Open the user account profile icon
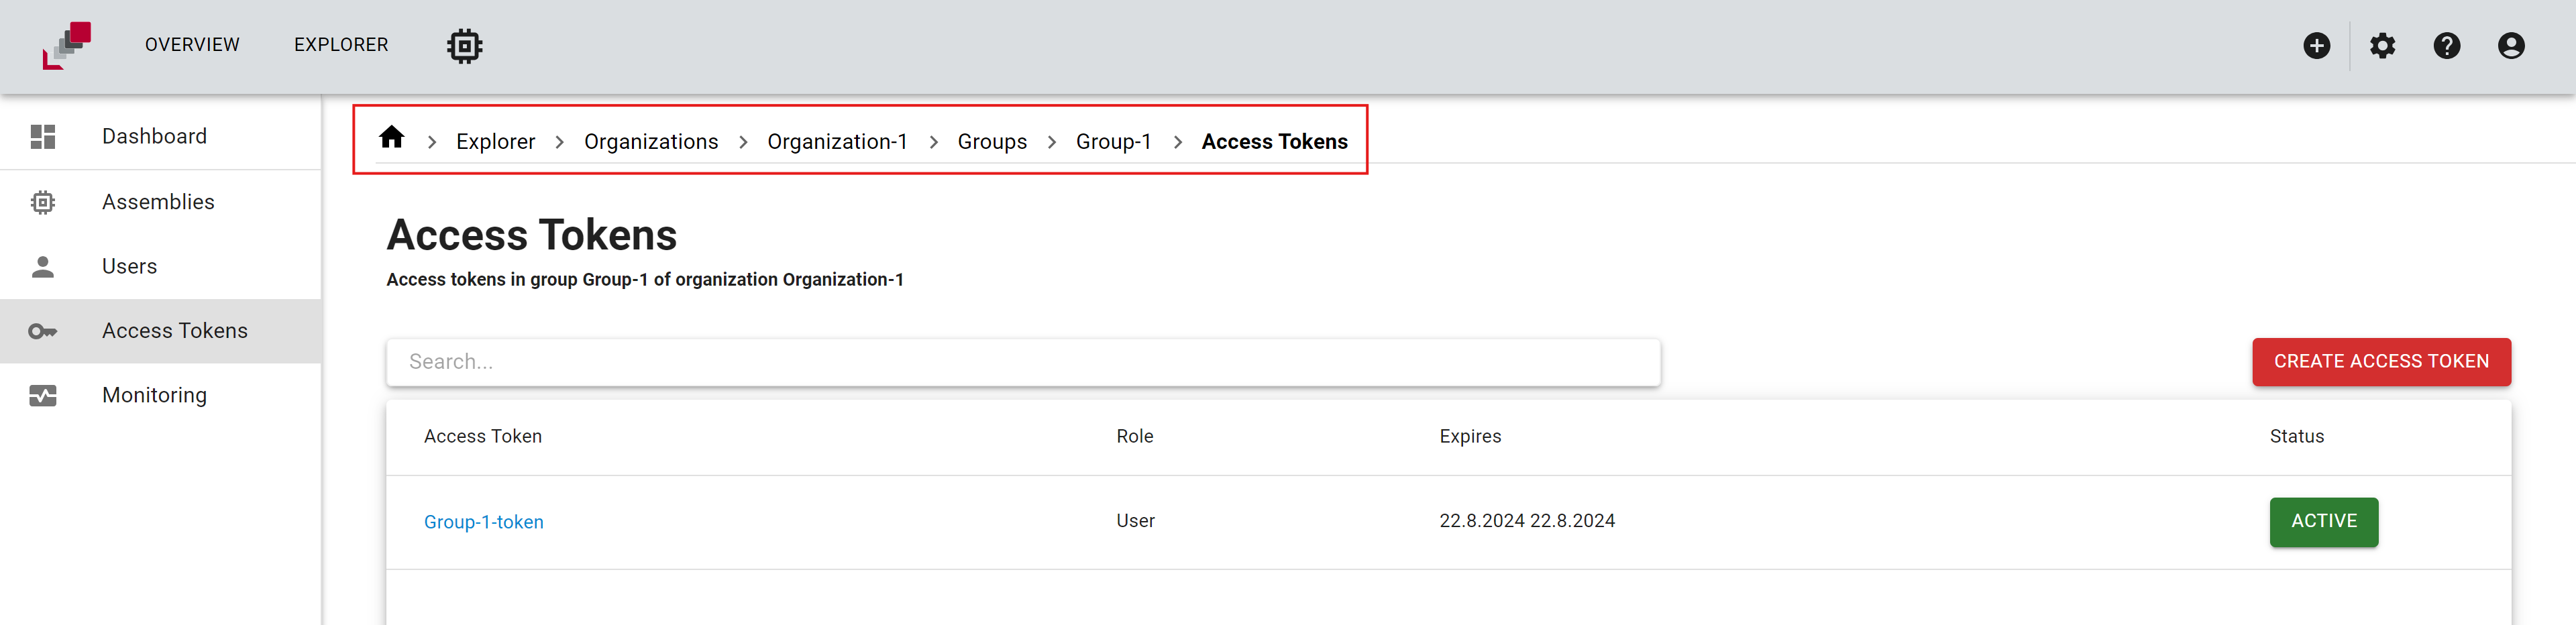Image resolution: width=2576 pixels, height=625 pixels. 2510,46
